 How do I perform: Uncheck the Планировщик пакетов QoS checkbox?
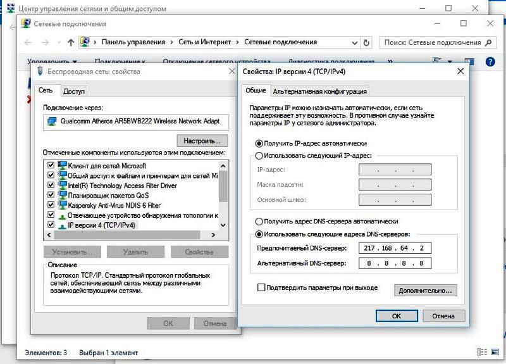(51, 196)
